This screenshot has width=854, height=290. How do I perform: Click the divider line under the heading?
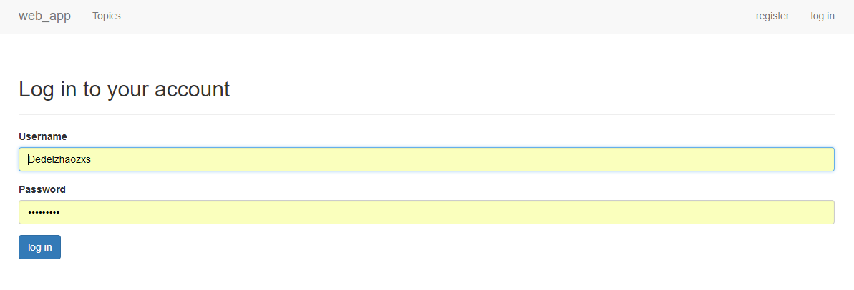(x=426, y=114)
